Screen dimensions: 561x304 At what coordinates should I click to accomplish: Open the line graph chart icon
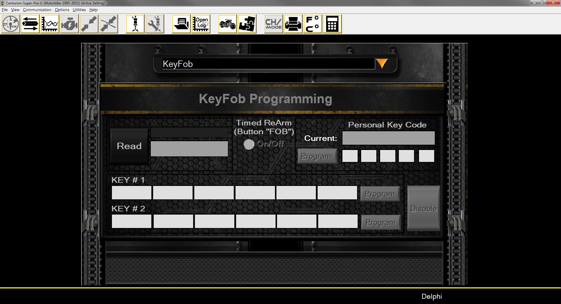point(50,24)
